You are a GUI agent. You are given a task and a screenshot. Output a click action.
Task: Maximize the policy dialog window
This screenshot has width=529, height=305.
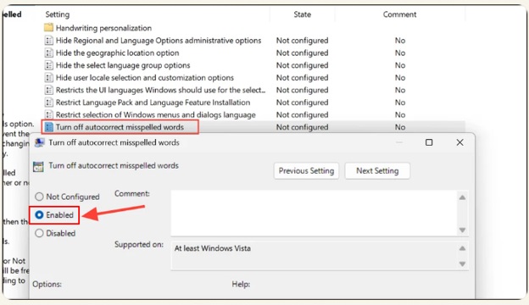coord(429,142)
